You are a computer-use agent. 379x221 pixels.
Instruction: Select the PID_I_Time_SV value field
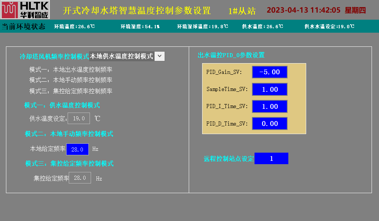pos(269,106)
